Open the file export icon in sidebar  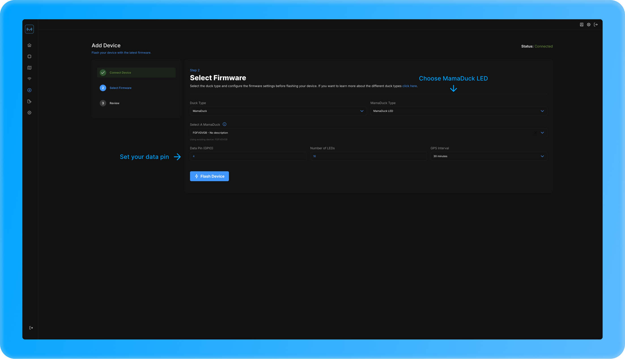click(29, 101)
